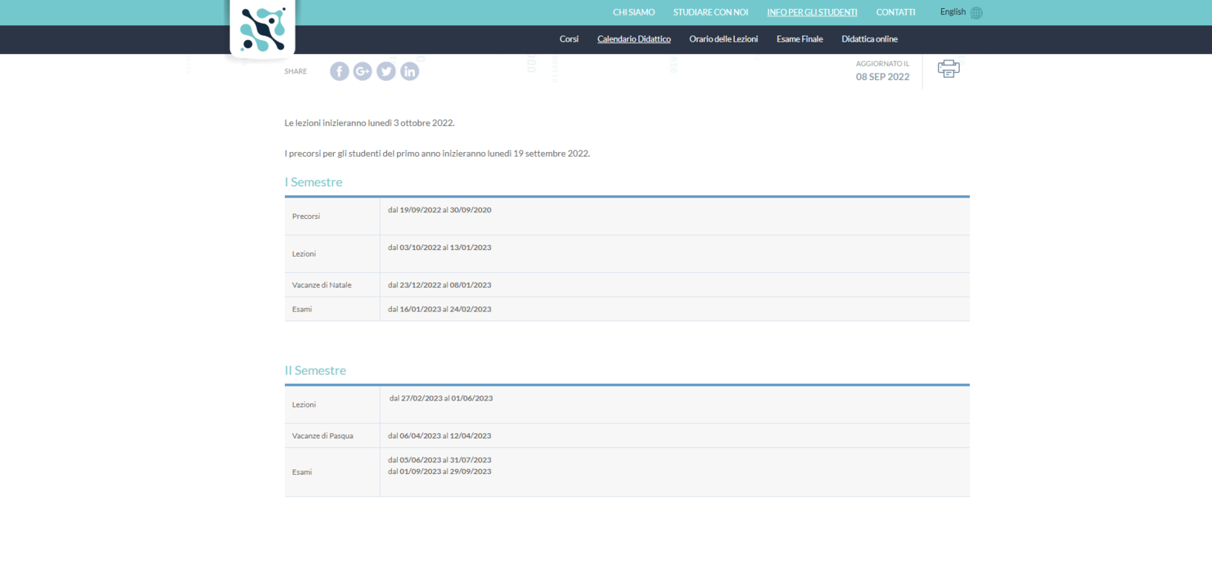Click the Vacanze di Natale row label
The image size is (1212, 572).
(x=322, y=285)
